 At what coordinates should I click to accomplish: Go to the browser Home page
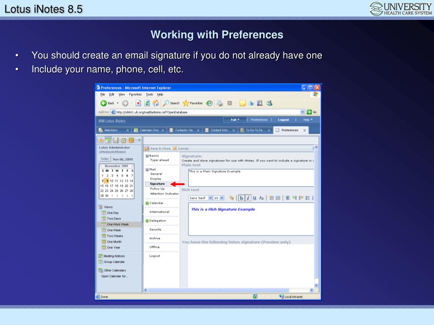click(x=156, y=103)
